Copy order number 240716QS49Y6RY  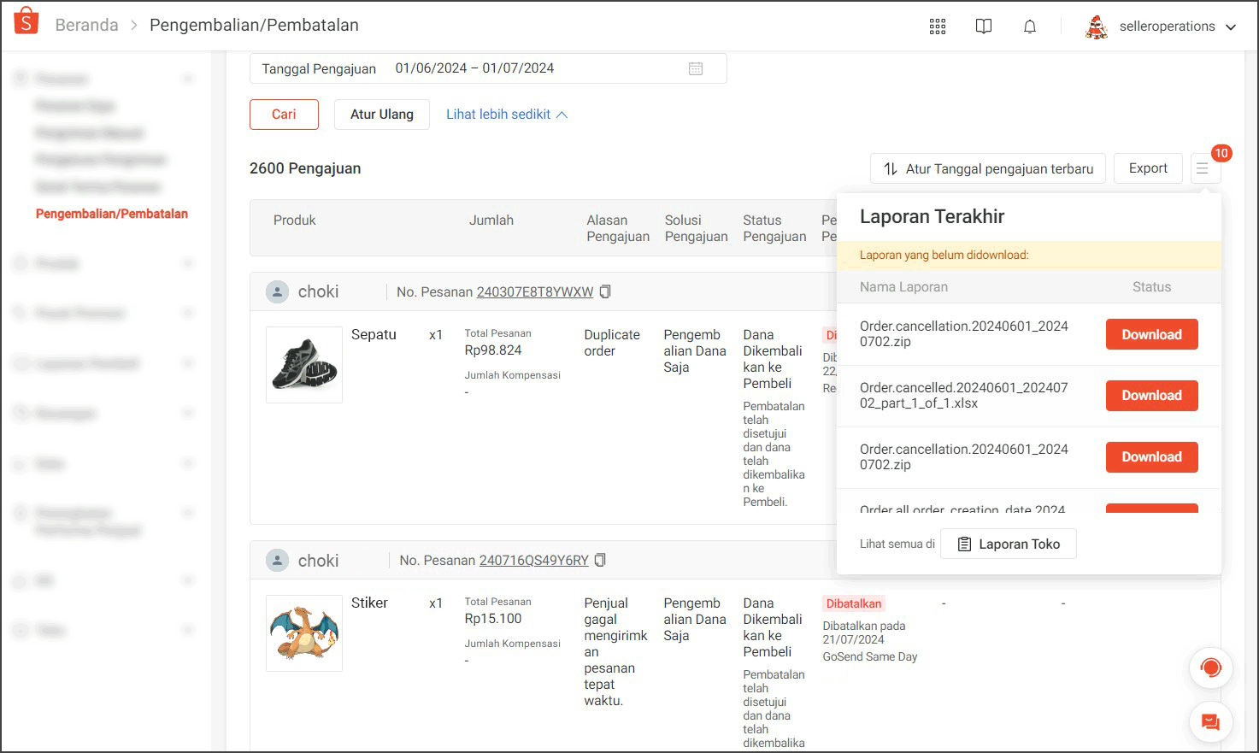(x=600, y=561)
